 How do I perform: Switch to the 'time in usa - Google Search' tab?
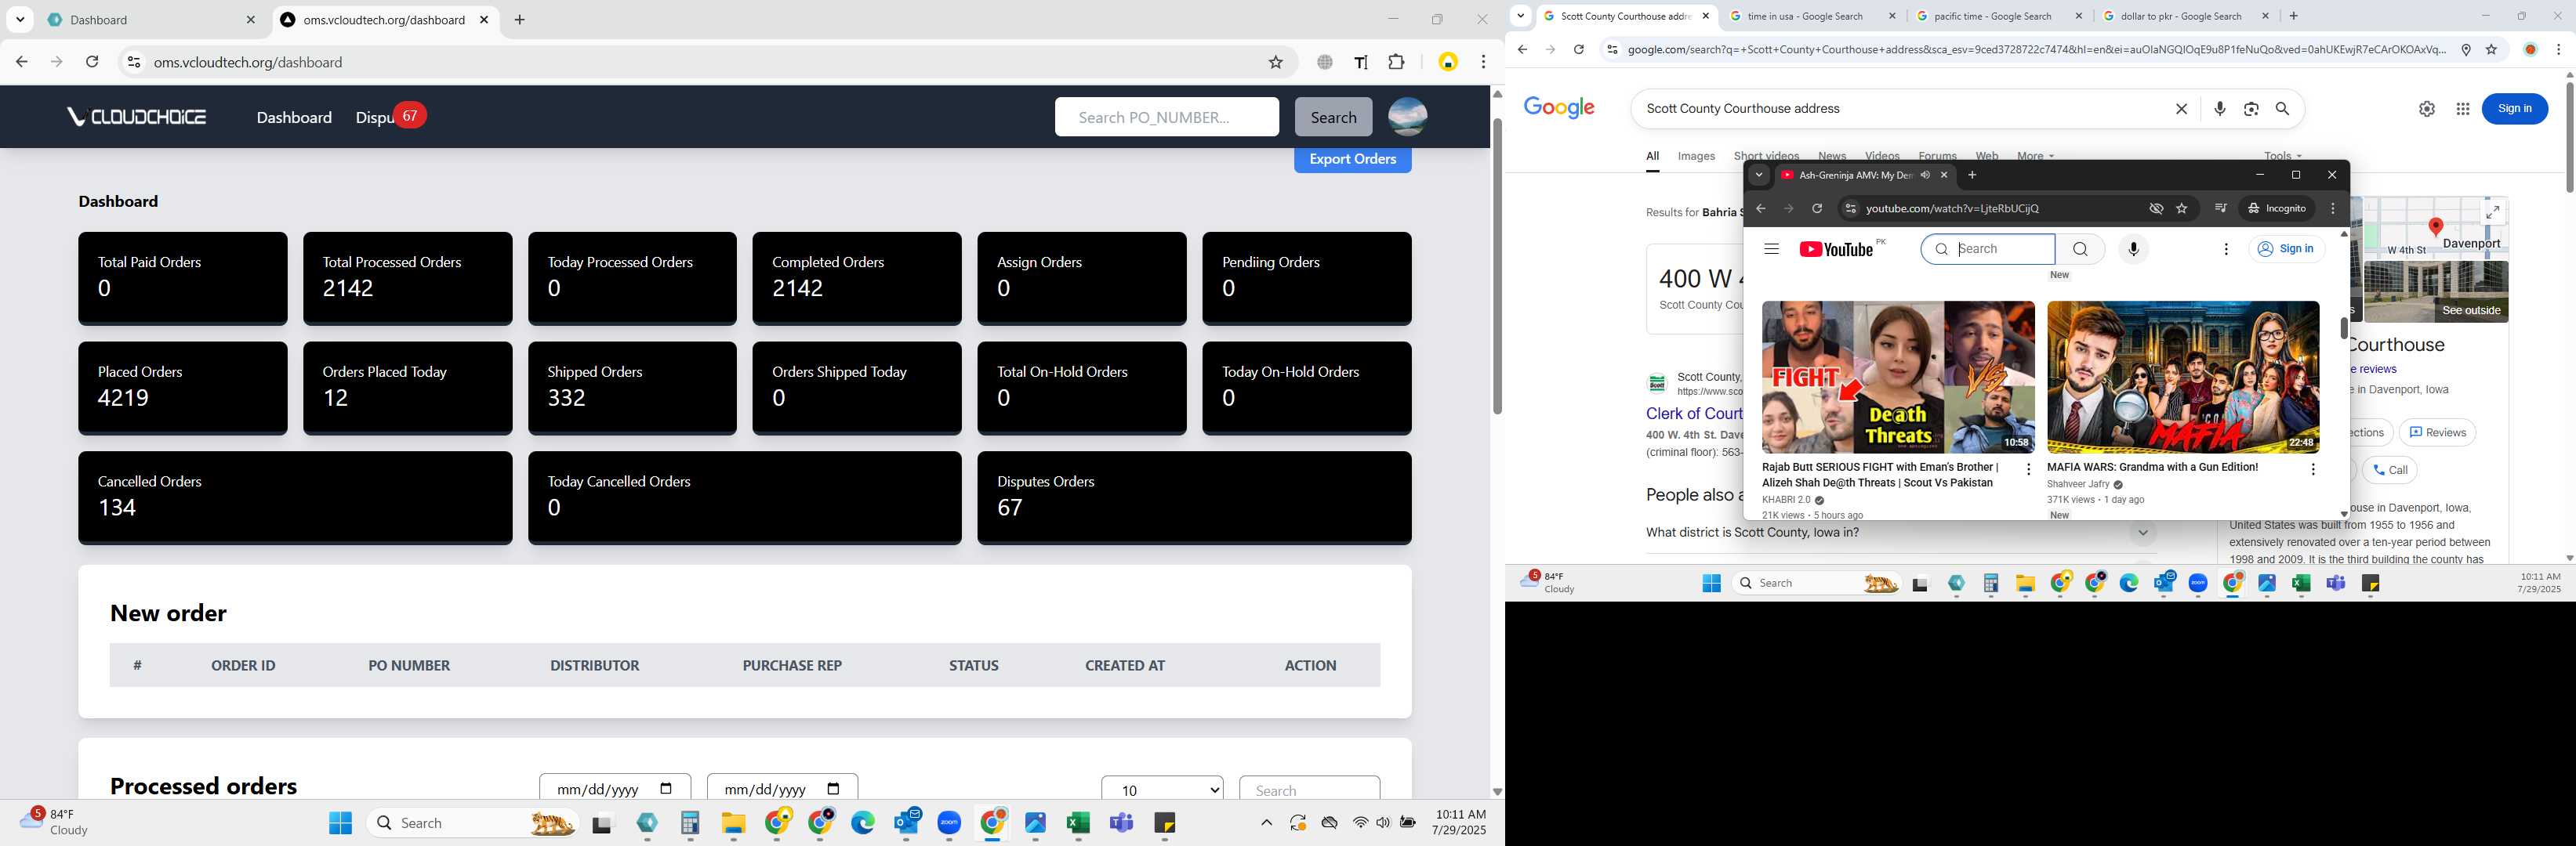click(x=1811, y=16)
